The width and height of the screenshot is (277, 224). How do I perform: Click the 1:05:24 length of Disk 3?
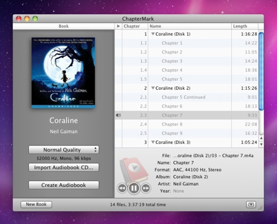pyautogui.click(x=249, y=142)
